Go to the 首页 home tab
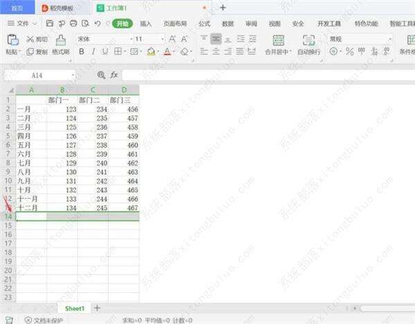This screenshot has height=324, width=415. (x=17, y=8)
